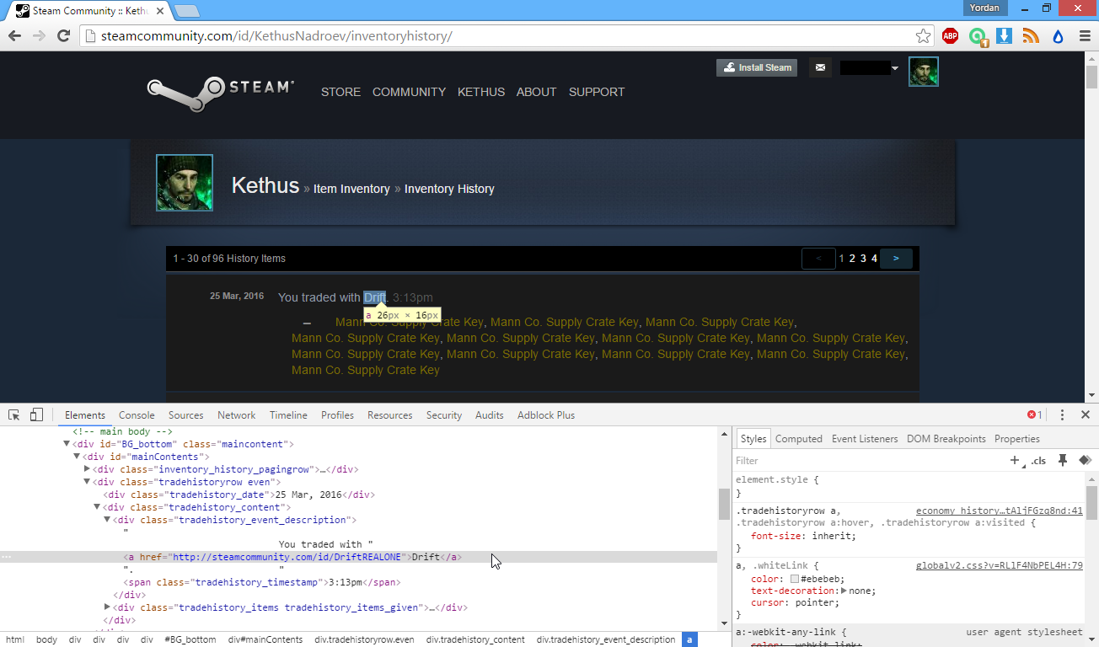This screenshot has width=1099, height=647.
Task: Switch to the Network tab in DevTools
Action: (x=236, y=415)
